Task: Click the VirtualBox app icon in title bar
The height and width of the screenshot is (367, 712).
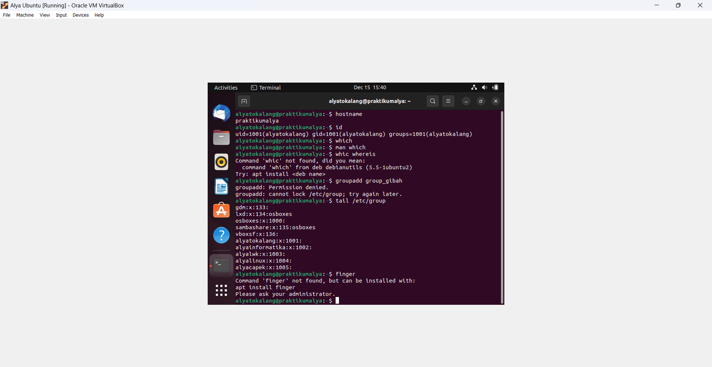Action: 4,5
